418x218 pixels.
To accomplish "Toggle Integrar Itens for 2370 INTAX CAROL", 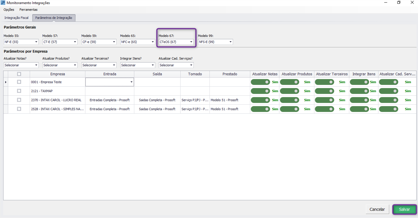I will tap(360, 100).
